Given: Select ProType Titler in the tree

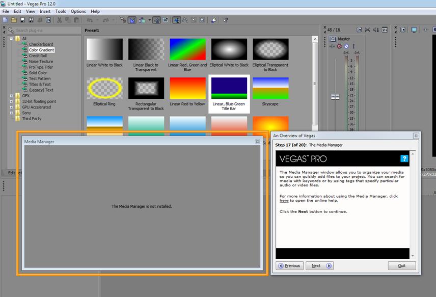Looking at the screenshot, I should point(41,67).
